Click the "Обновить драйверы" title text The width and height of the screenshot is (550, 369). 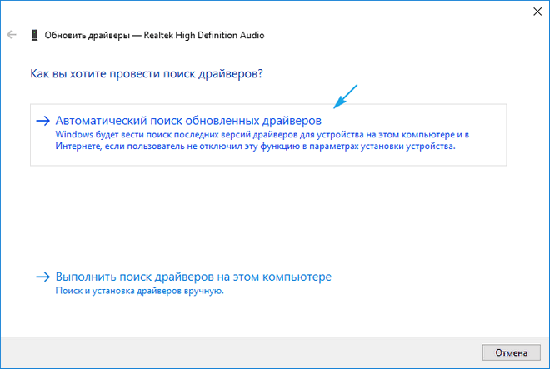[85, 36]
